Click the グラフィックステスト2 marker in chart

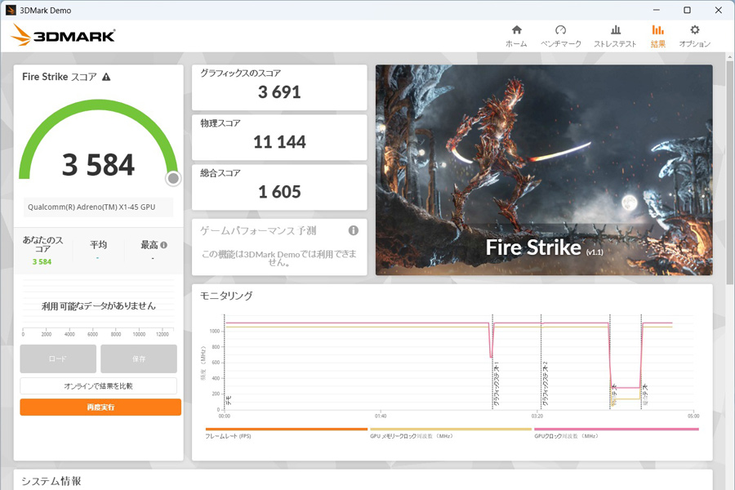point(546,384)
